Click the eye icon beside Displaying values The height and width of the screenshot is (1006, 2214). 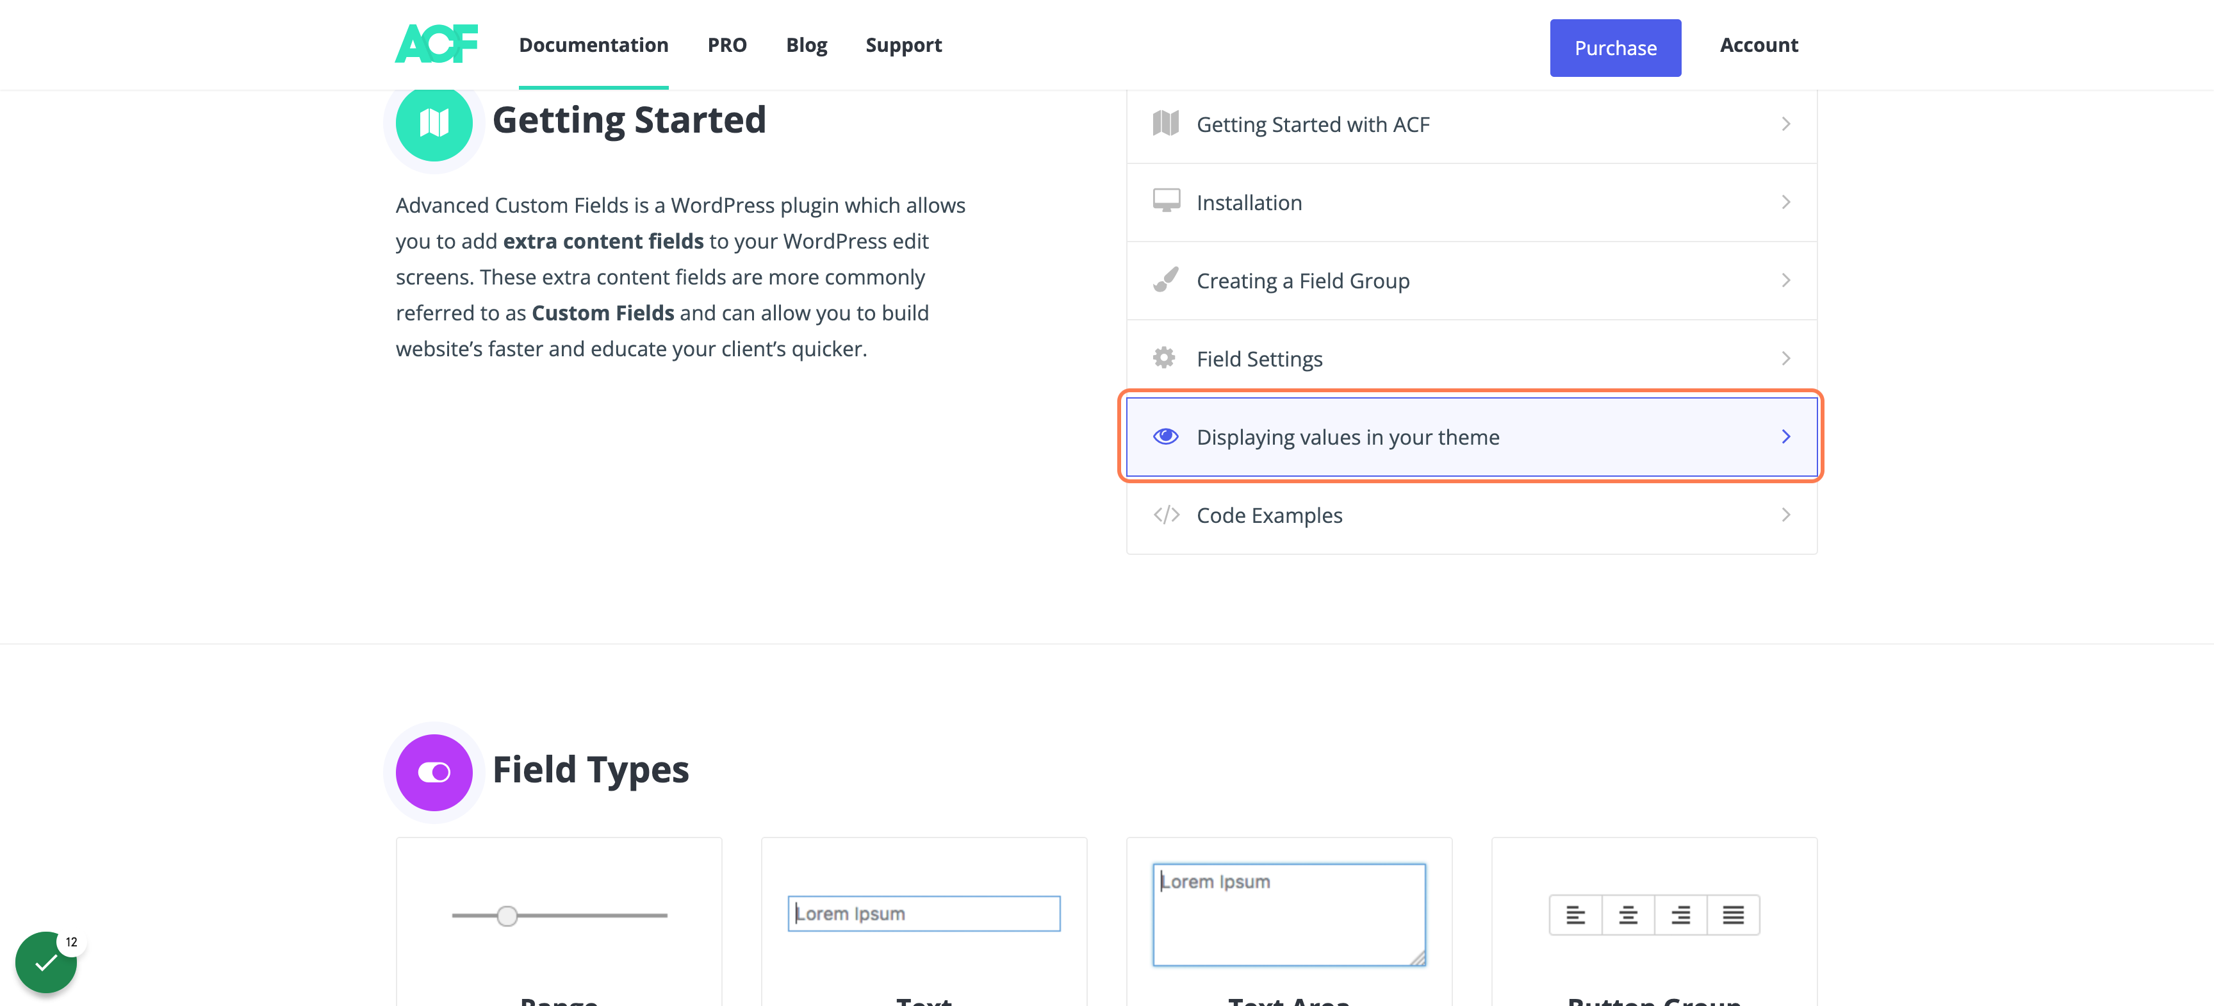click(x=1165, y=437)
